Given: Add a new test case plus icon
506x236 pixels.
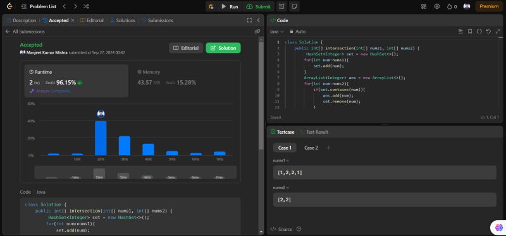Looking at the screenshot, I should point(328,148).
